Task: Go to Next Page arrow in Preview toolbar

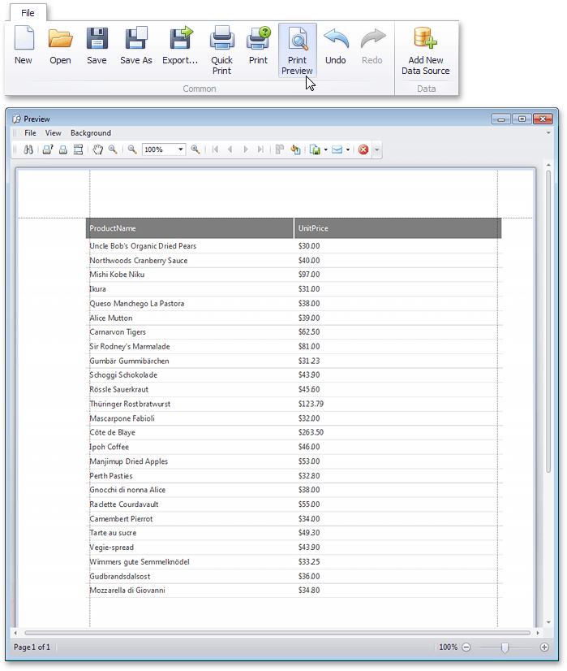Action: pyautogui.click(x=246, y=149)
